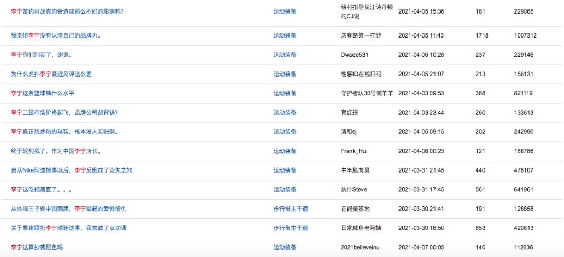Open thread 为什么虎扑李宁最近风评这么差
This screenshot has width=564, height=257.
coord(51,74)
